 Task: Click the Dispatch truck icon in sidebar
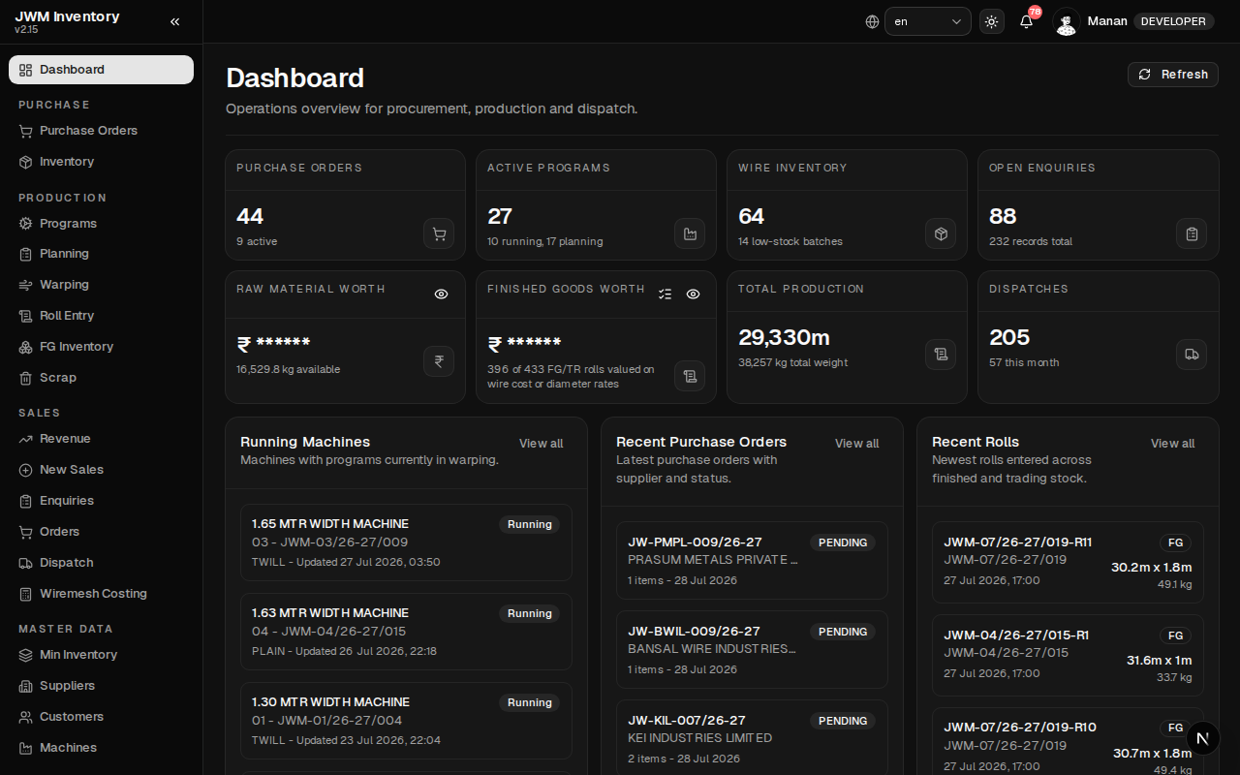click(26, 563)
